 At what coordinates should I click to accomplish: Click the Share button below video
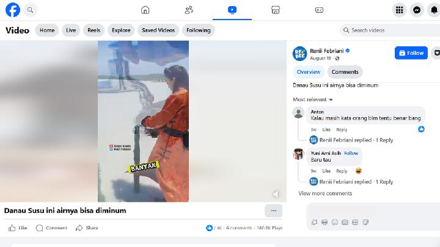click(87, 227)
